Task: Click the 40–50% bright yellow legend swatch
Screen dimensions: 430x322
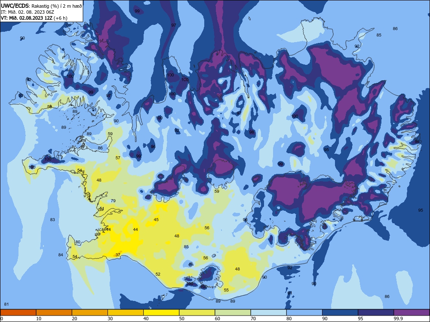Action: pos(161,313)
